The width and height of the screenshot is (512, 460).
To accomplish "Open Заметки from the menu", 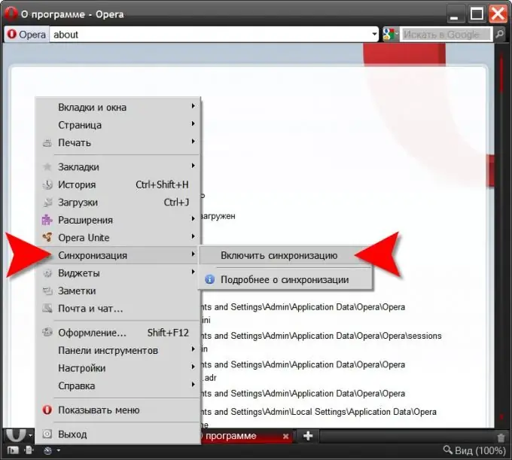I will point(118,291).
